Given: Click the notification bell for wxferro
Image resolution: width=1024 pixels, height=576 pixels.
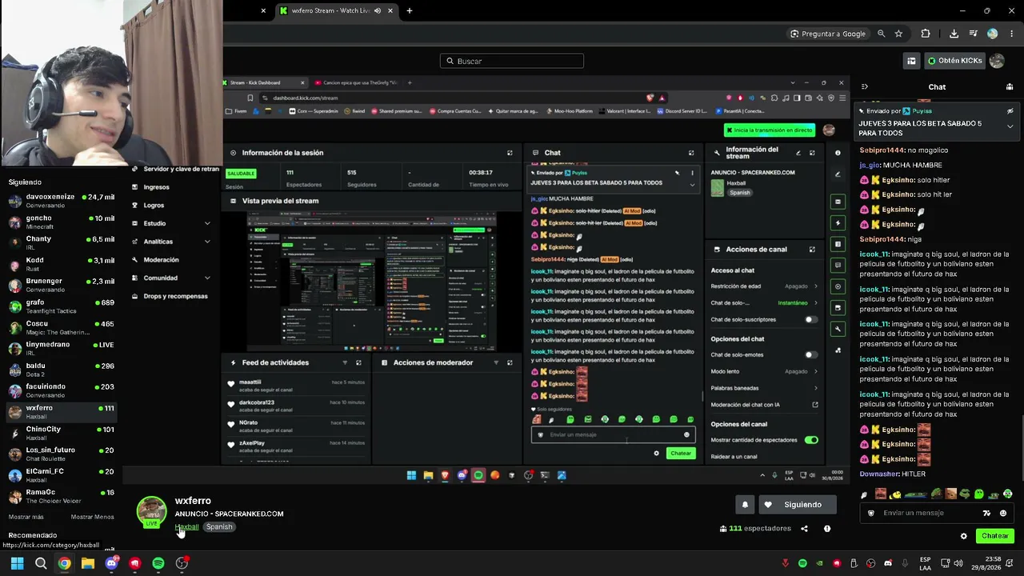Looking at the screenshot, I should click(x=745, y=505).
